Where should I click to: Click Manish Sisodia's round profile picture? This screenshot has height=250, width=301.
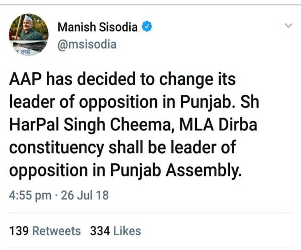29,33
